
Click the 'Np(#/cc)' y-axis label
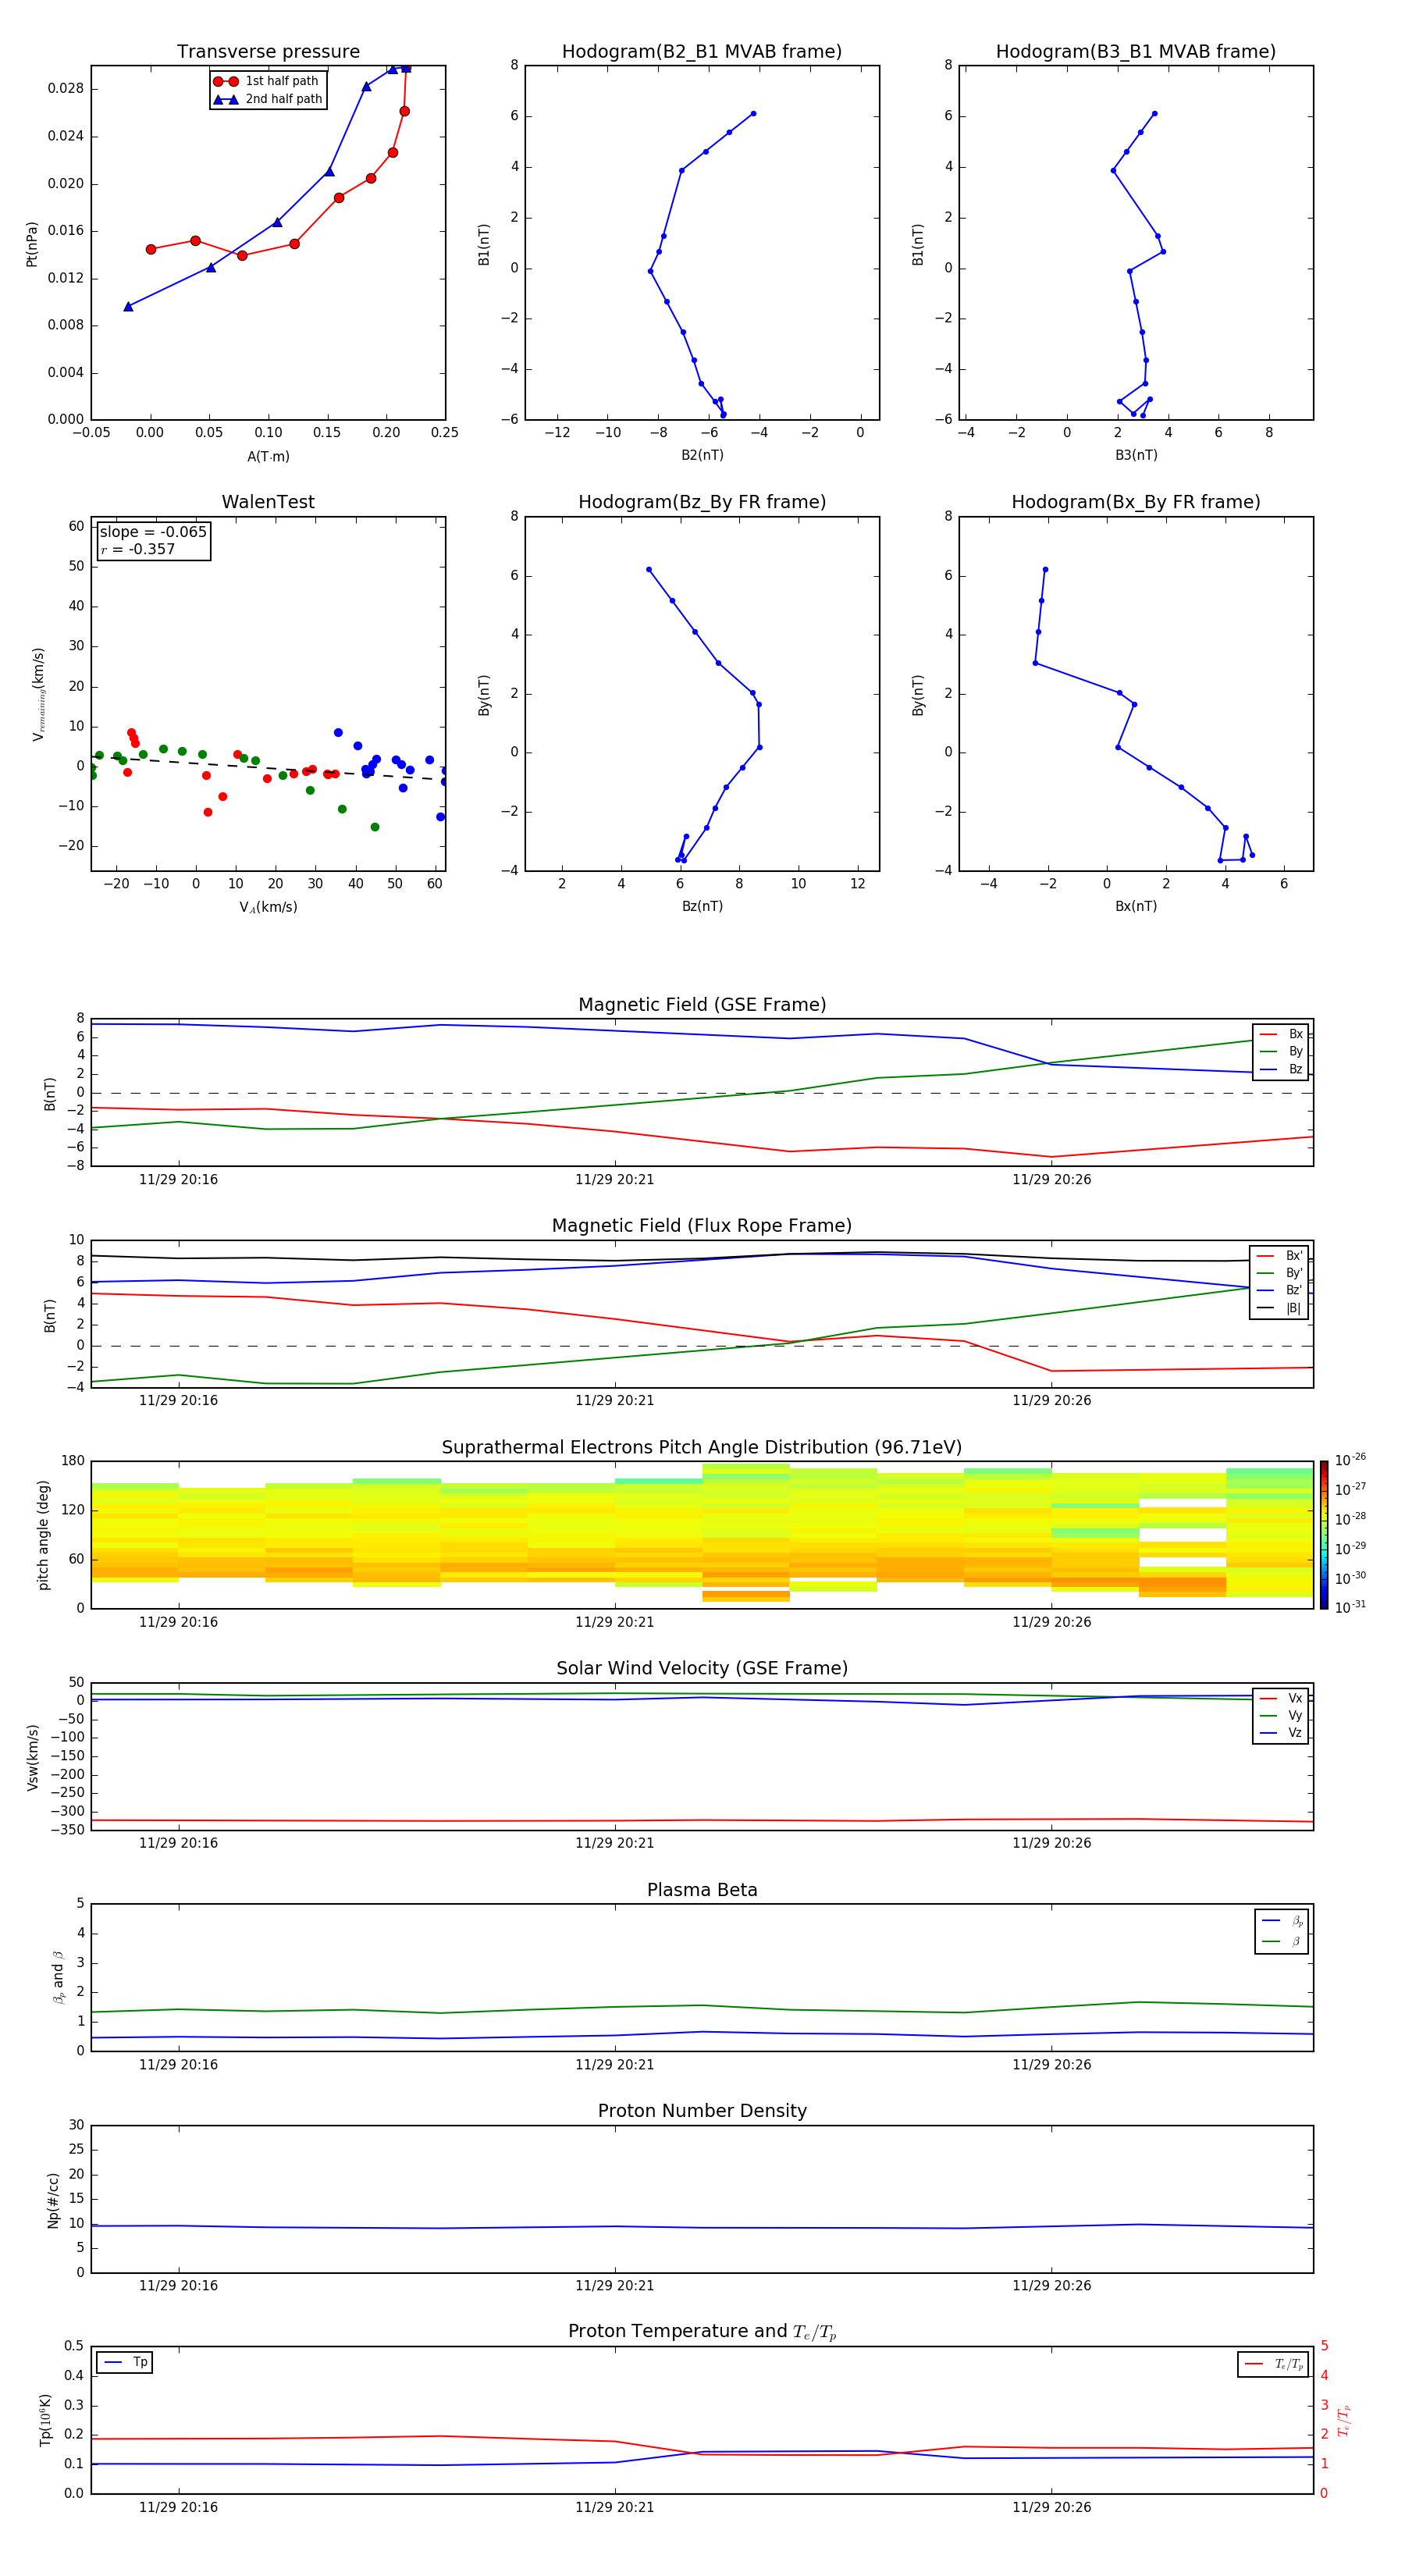(53, 2199)
